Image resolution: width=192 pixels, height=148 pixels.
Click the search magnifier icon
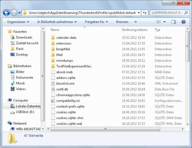[186, 13]
